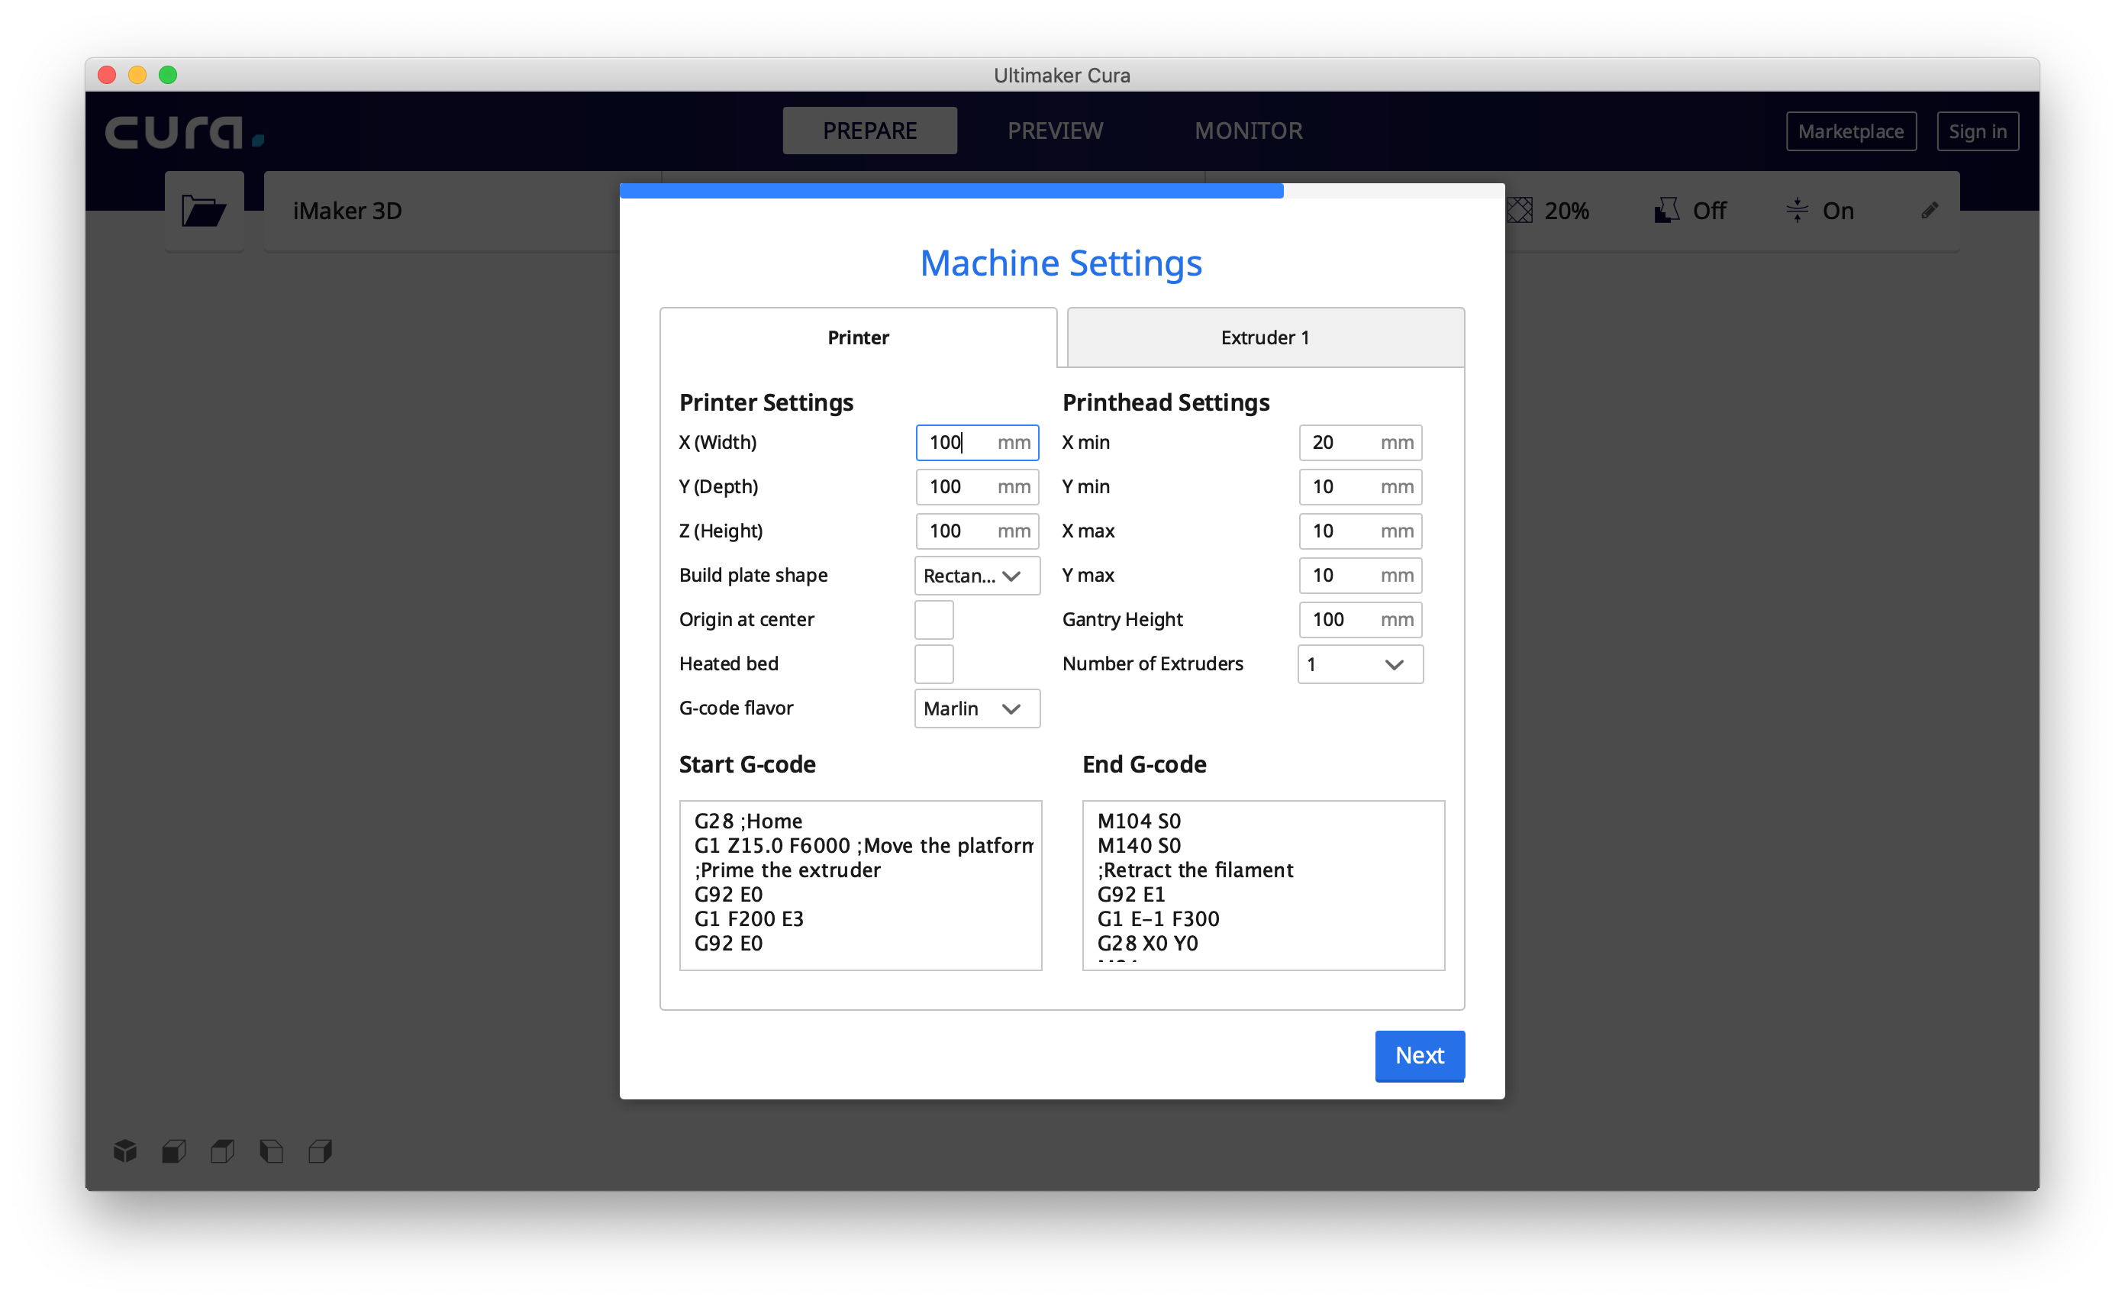Click the Next button
The image size is (2125, 1304).
(x=1420, y=1056)
